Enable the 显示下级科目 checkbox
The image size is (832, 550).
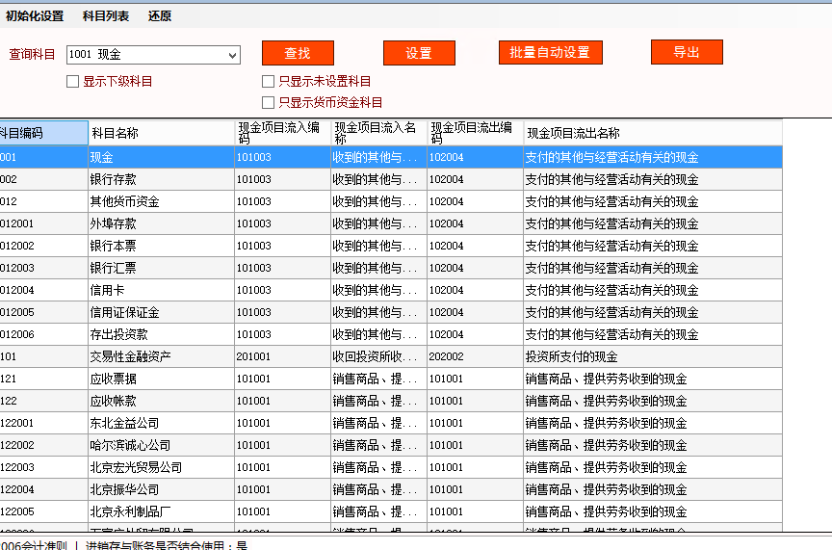coord(73,82)
